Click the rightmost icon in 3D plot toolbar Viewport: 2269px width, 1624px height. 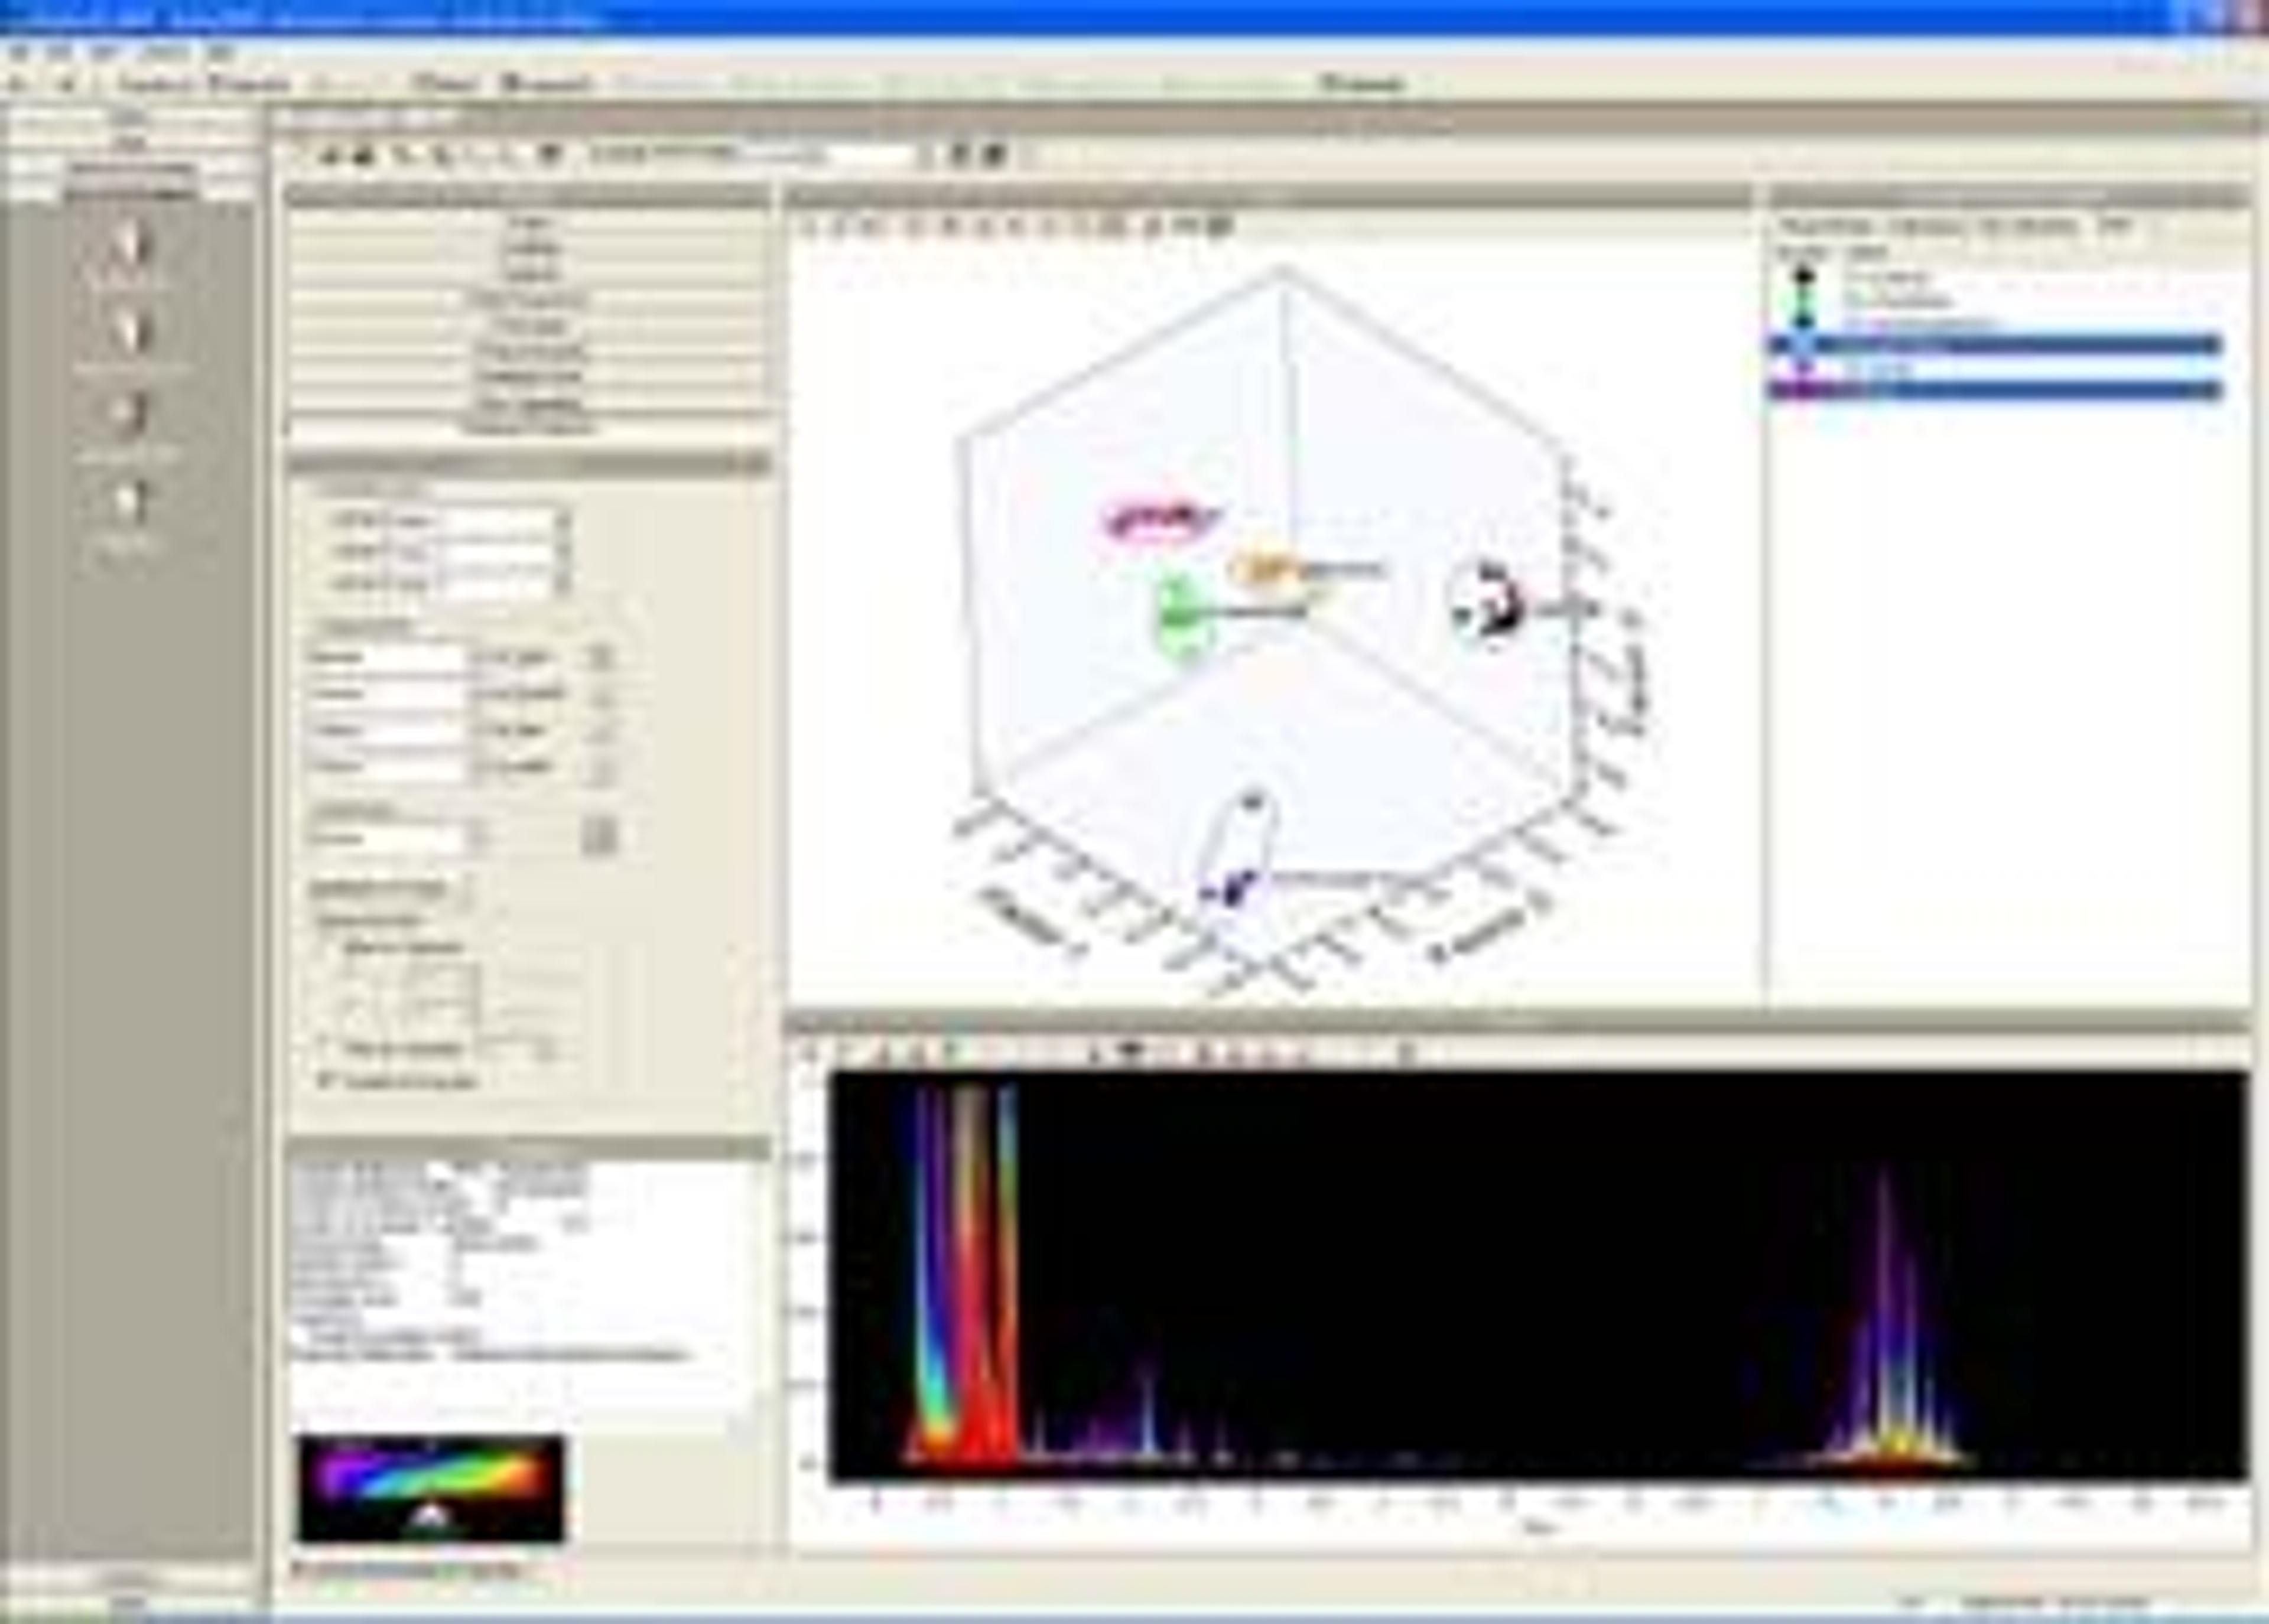(x=1219, y=227)
